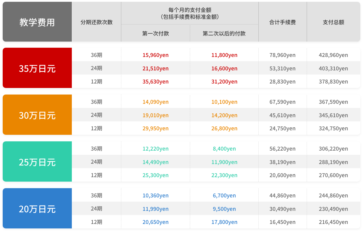Select the 12,220yen first payment value
This screenshot has width=363, height=232.
coord(156,149)
